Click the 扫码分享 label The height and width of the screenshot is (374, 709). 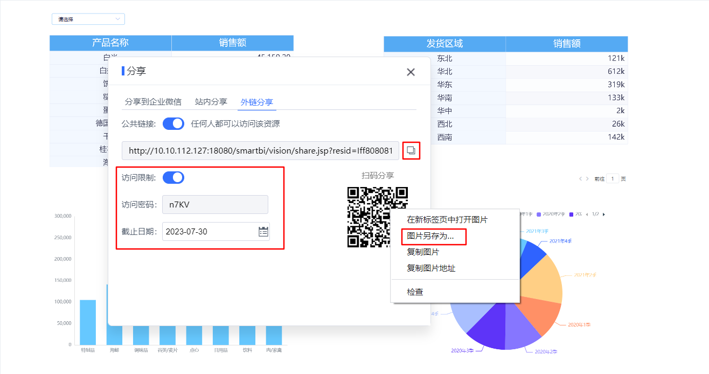[x=378, y=176]
